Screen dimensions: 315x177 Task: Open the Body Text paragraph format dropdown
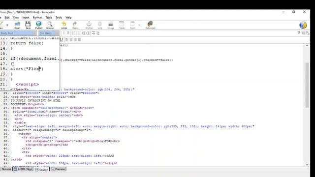point(18,33)
